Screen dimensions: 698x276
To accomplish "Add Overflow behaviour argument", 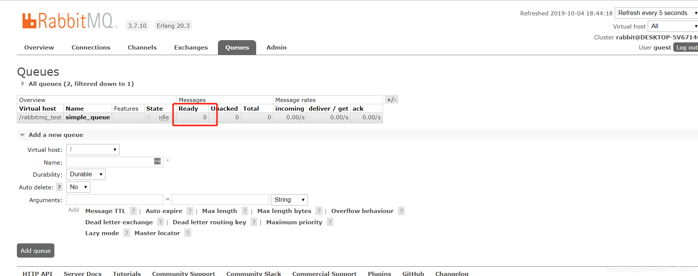I will tap(362, 211).
